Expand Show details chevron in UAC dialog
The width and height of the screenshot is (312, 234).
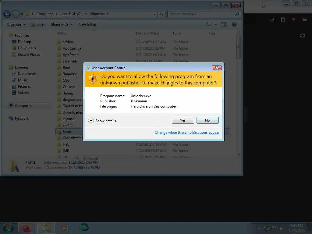91,121
